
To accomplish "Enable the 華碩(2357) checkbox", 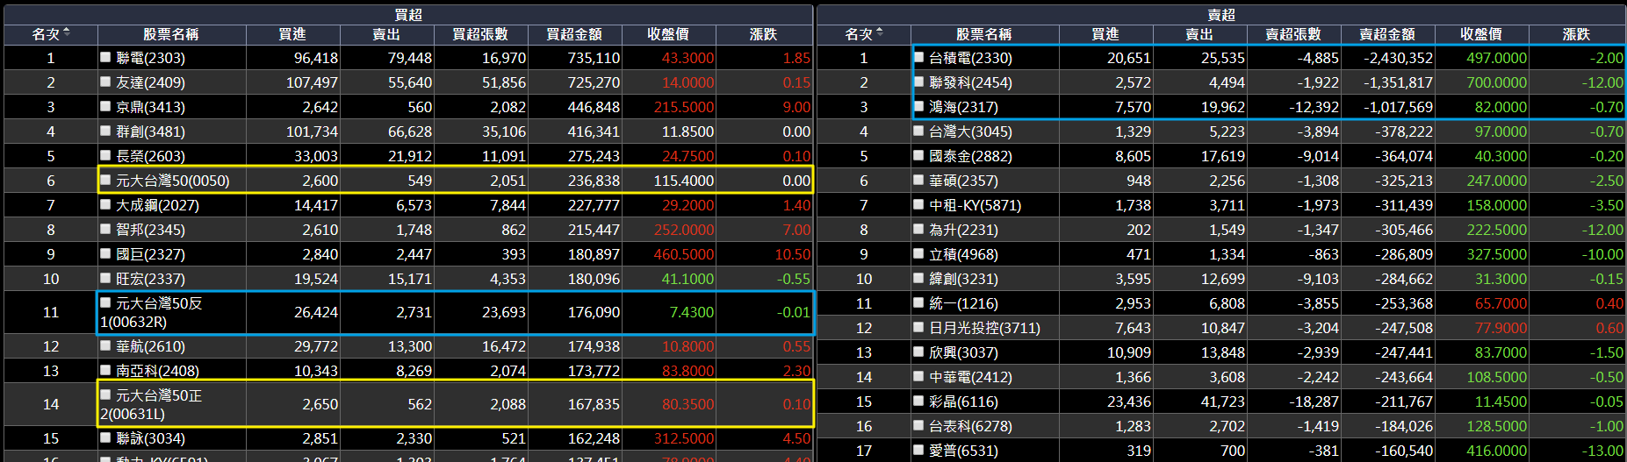I will click(x=918, y=180).
